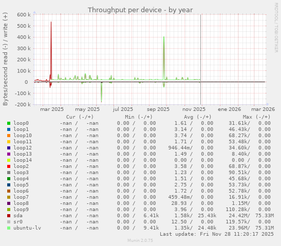The image size is (281, 246).
Task: Click the Max (-/+) column header
Action: pos(256,117)
